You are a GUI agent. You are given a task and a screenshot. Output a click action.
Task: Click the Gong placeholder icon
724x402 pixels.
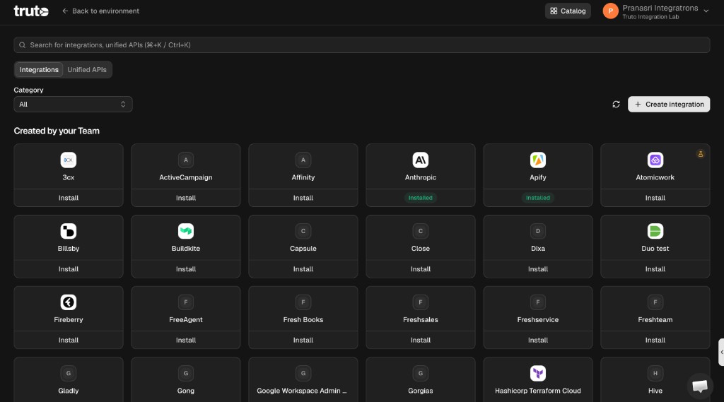coord(186,373)
